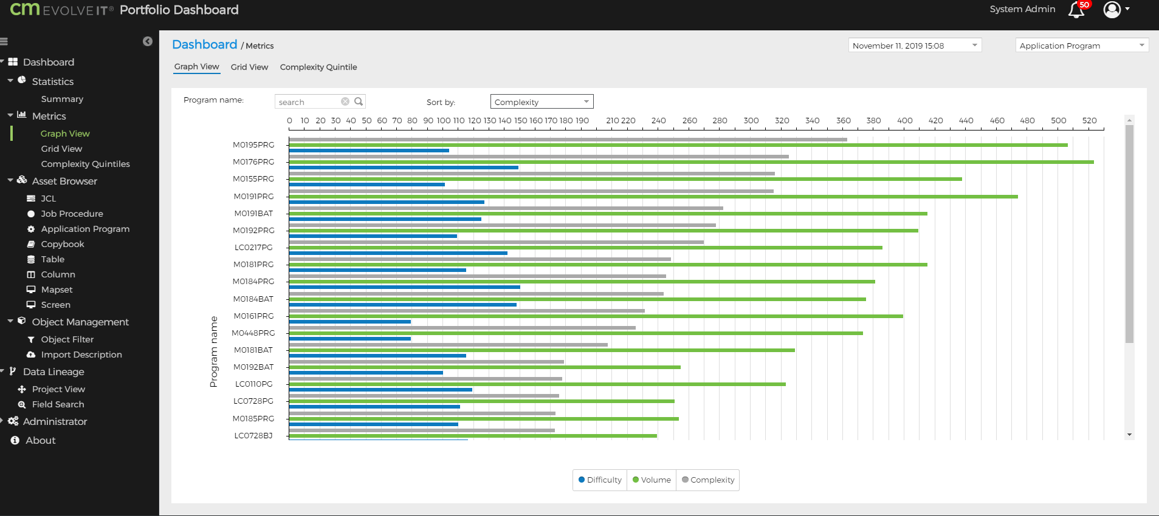
Task: Click the Dashboard breadcrumb link
Action: [204, 44]
